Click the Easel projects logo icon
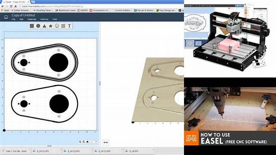The width and height of the screenshot is (276, 155). (x=6, y=17)
